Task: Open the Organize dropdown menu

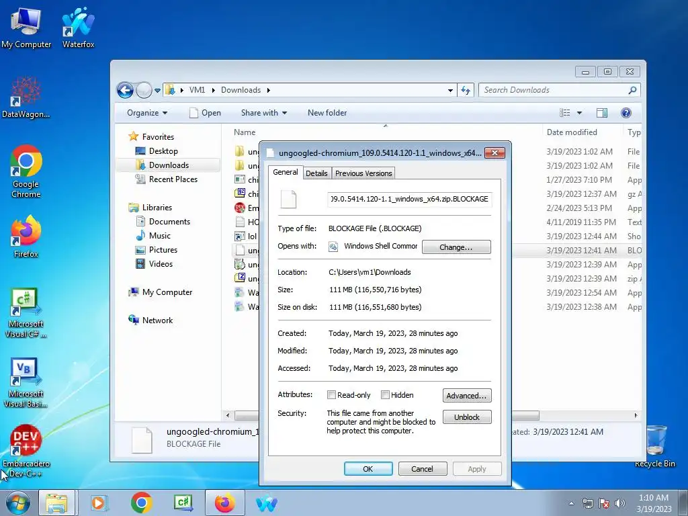Action: (x=147, y=113)
